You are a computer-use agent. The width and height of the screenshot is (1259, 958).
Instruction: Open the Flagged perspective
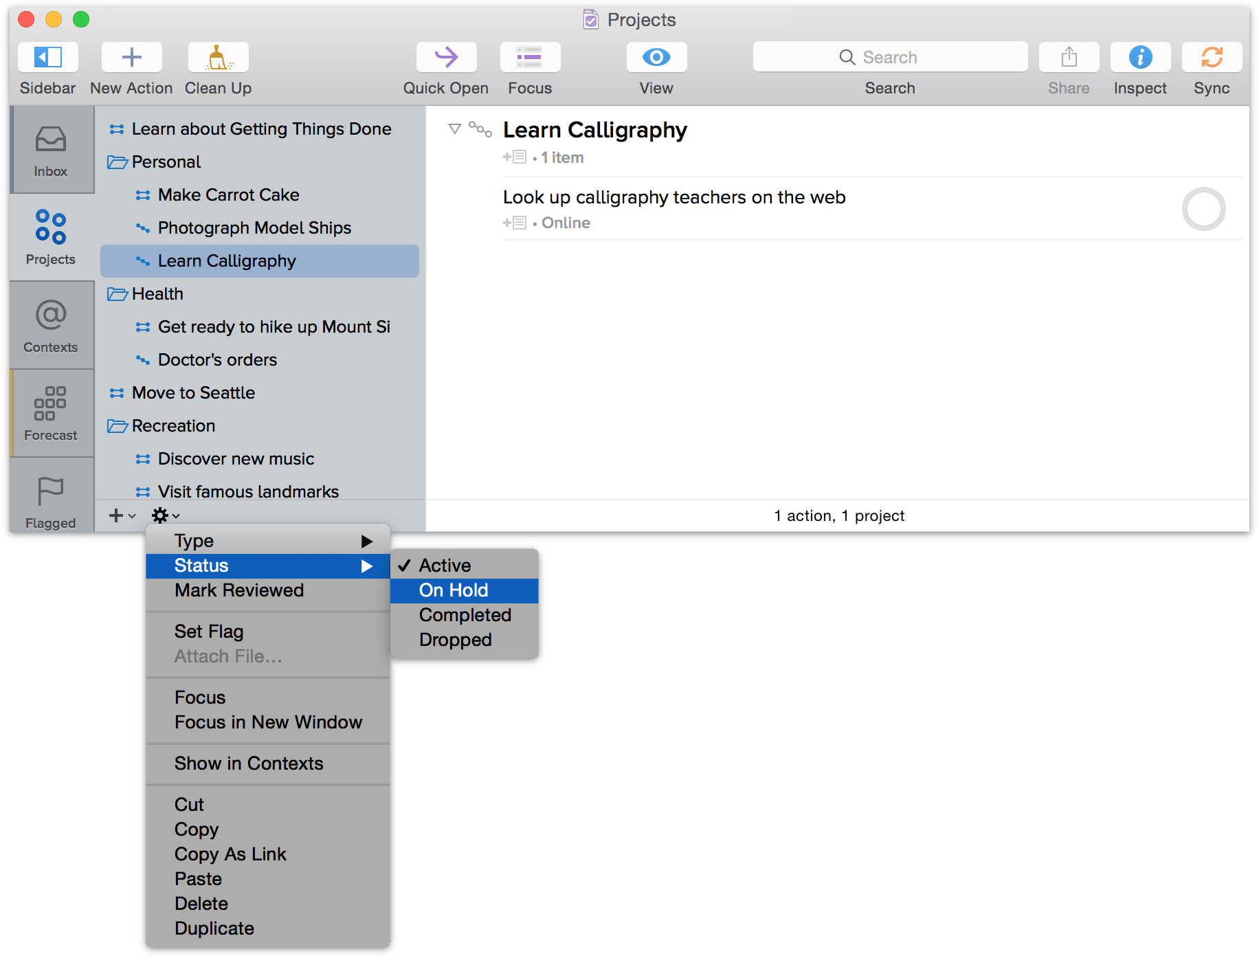click(52, 496)
